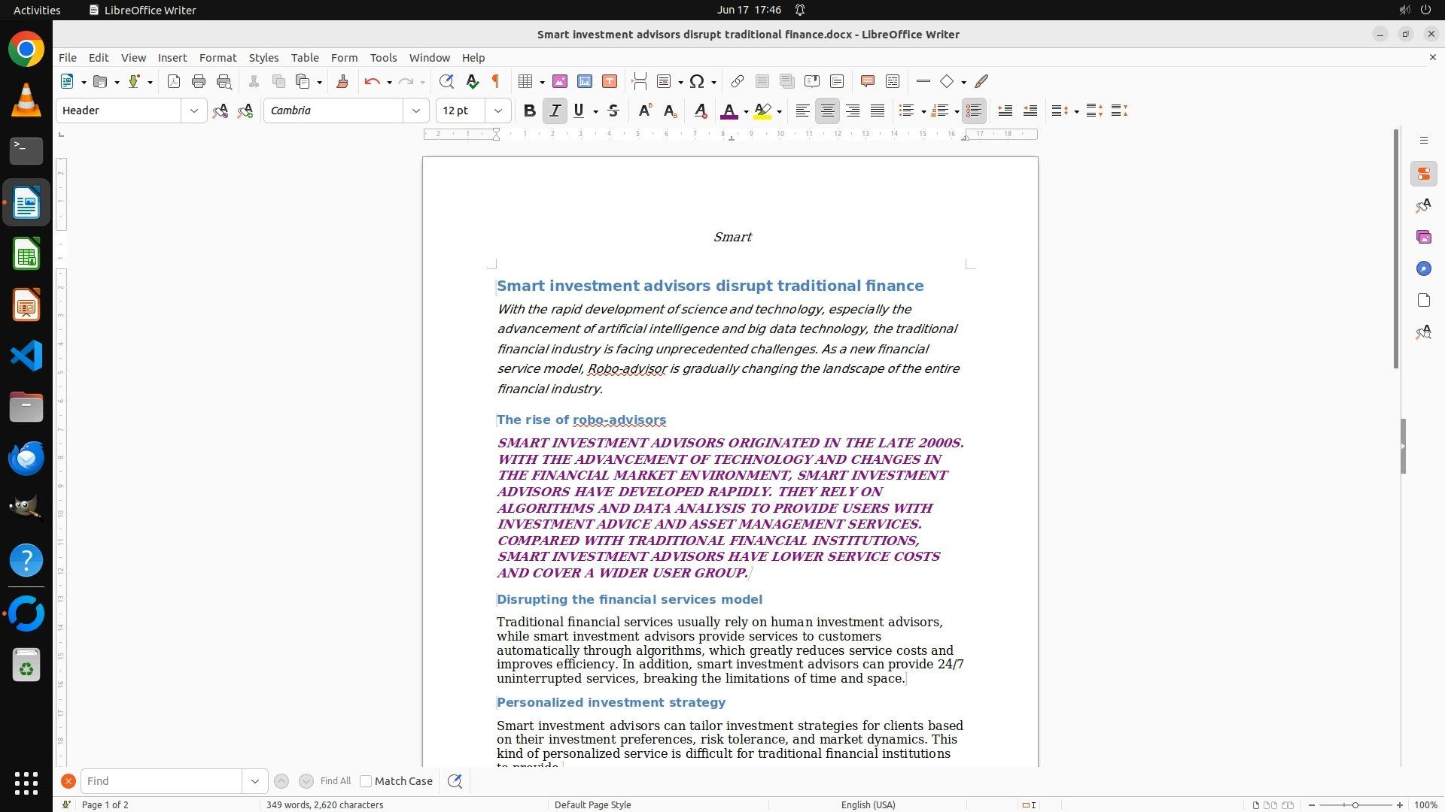Open sidebar Navigator panel icon
Viewport: 1445px width, 812px height.
[1423, 268]
